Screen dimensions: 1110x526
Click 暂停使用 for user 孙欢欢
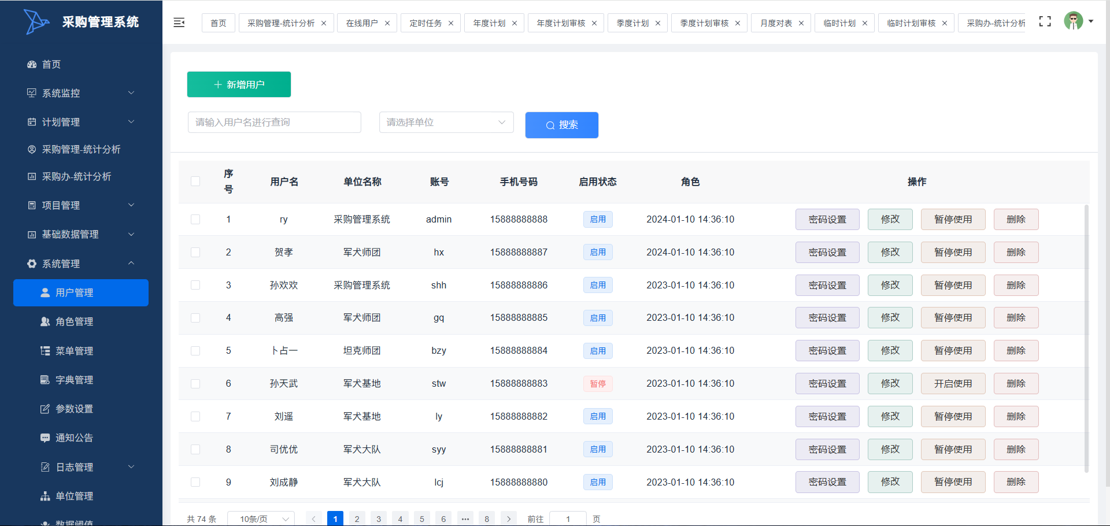pos(953,285)
